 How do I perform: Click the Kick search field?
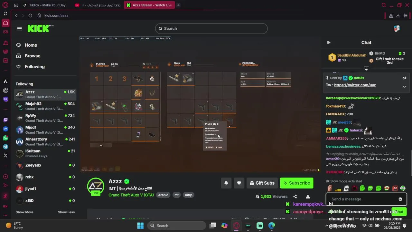coord(211,28)
